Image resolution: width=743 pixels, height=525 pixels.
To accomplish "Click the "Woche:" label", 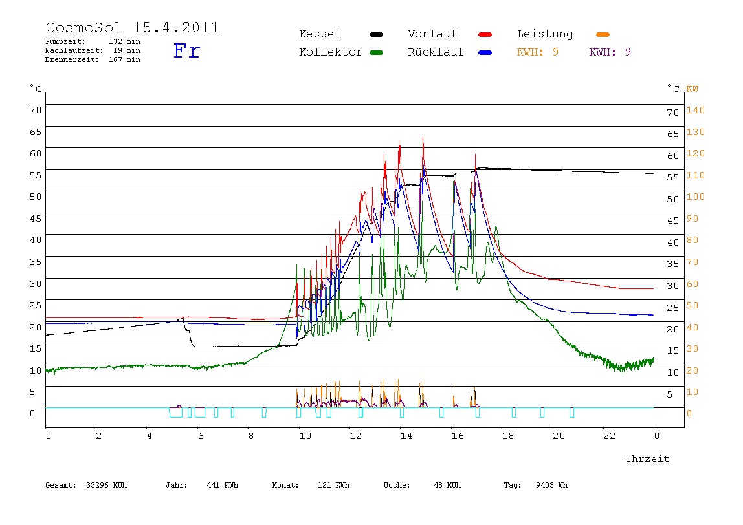I will (397, 485).
